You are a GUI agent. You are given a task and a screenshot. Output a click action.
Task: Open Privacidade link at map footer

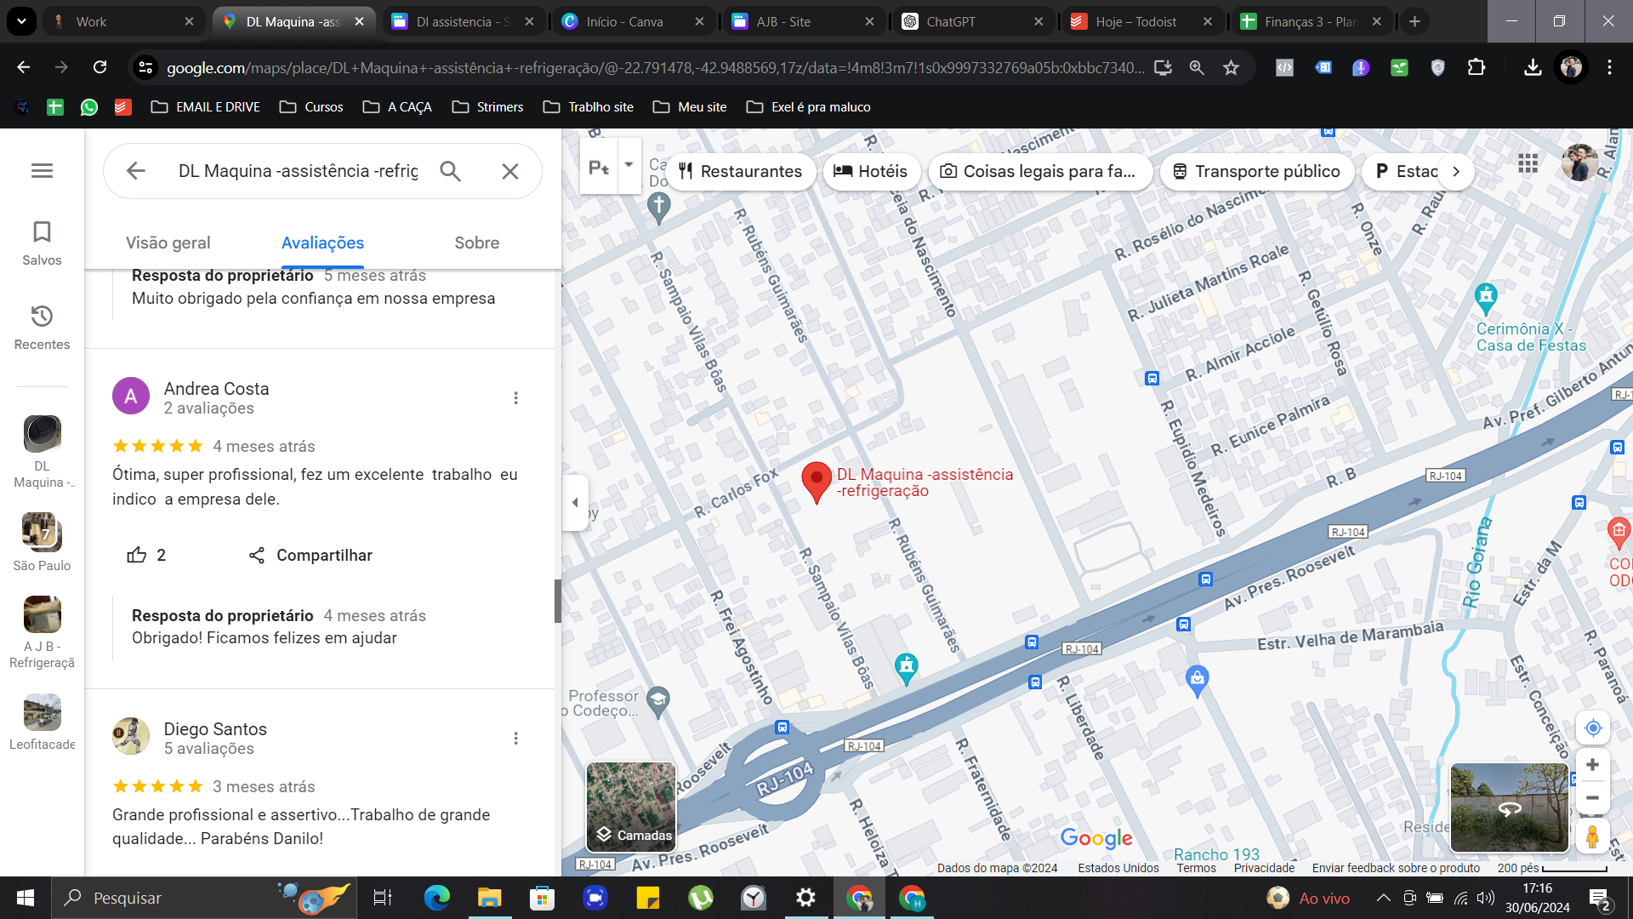click(x=1264, y=868)
